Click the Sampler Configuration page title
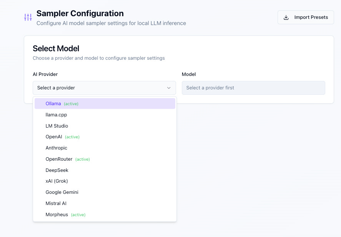 (x=80, y=14)
